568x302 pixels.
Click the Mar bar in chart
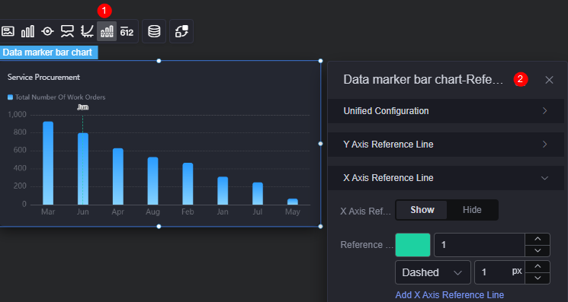coord(48,164)
